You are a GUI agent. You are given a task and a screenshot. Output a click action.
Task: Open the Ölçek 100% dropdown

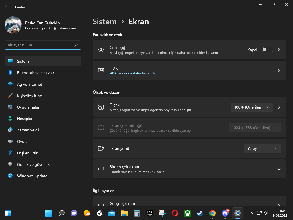(x=252, y=107)
